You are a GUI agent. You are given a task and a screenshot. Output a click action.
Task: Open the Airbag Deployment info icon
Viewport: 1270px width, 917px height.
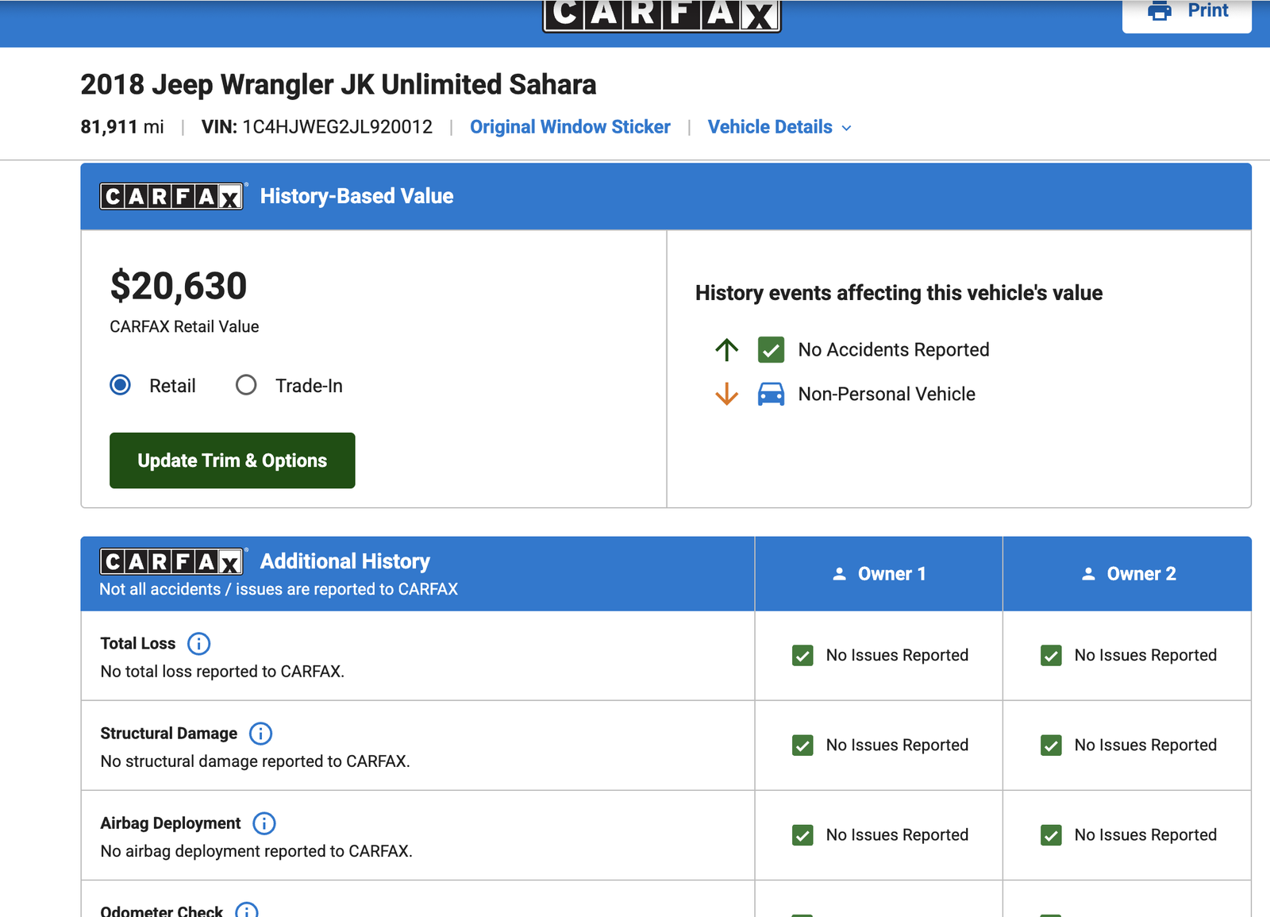(x=264, y=823)
